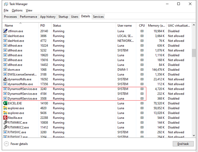Click the filezilla.exe process icon
Viewport: 198px width, 152px height.
[x=5, y=118]
